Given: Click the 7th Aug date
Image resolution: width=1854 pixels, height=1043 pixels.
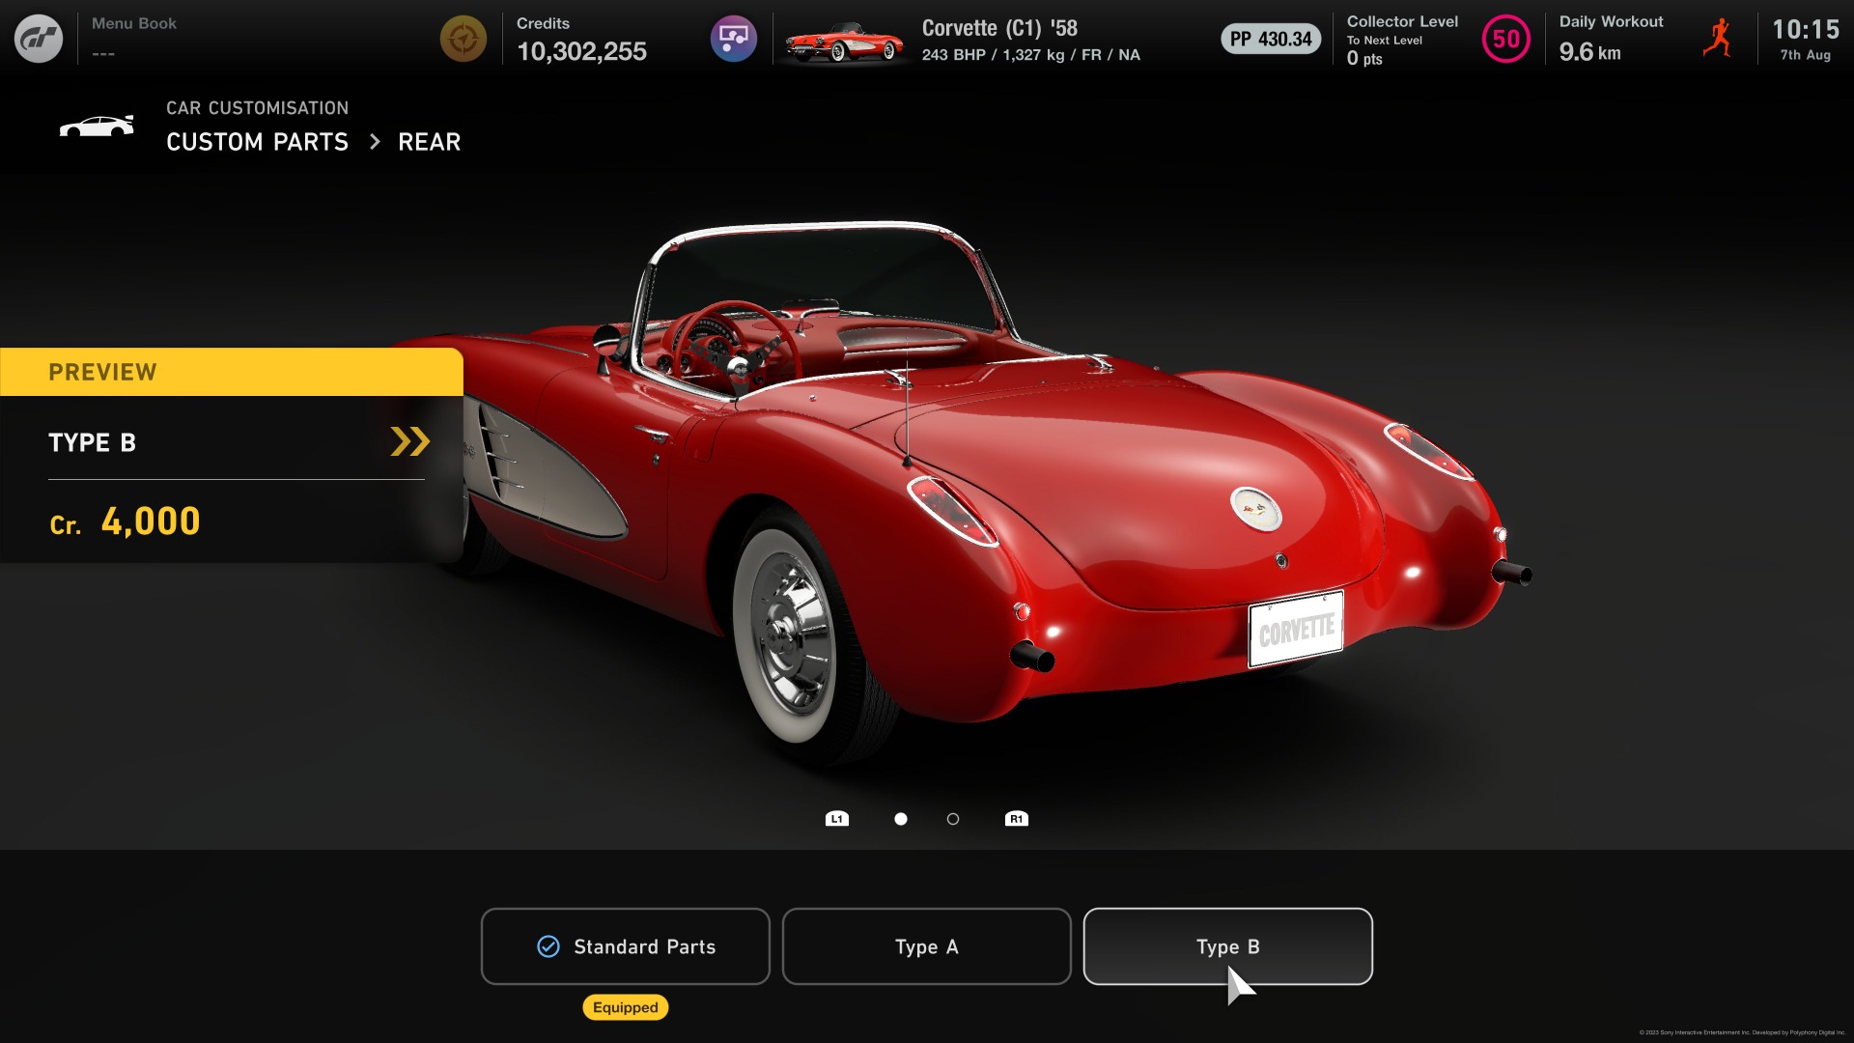Looking at the screenshot, I should click(x=1806, y=55).
